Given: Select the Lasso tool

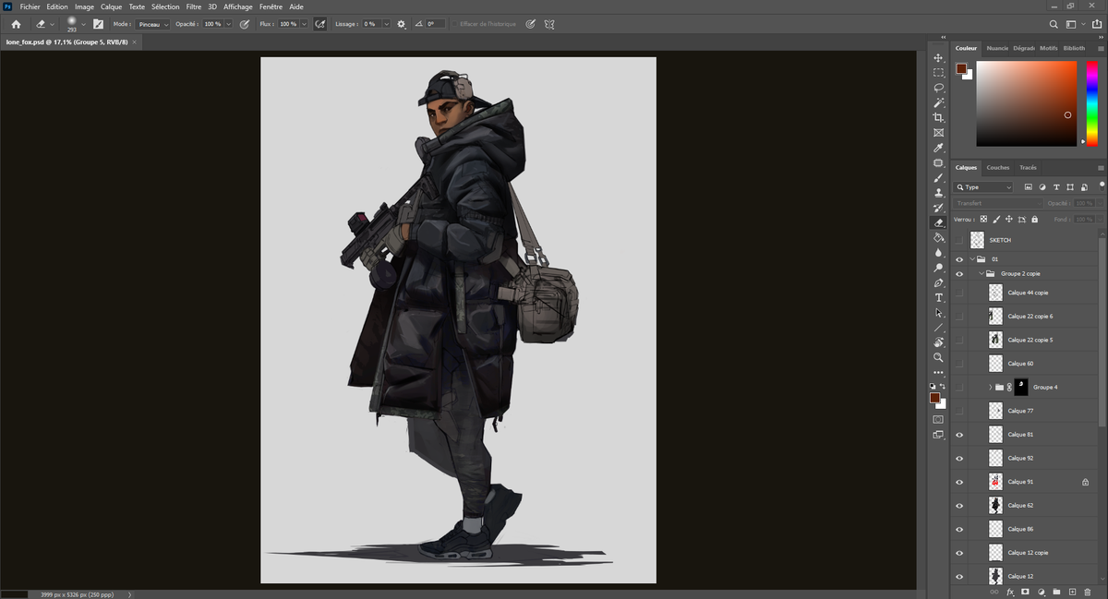Looking at the screenshot, I should click(939, 88).
